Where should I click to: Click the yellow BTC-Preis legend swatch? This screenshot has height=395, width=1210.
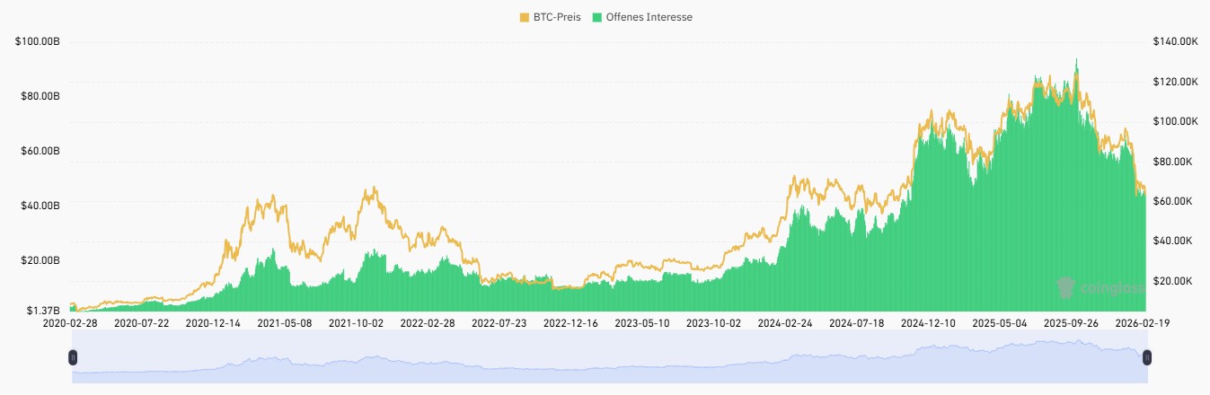tap(526, 17)
